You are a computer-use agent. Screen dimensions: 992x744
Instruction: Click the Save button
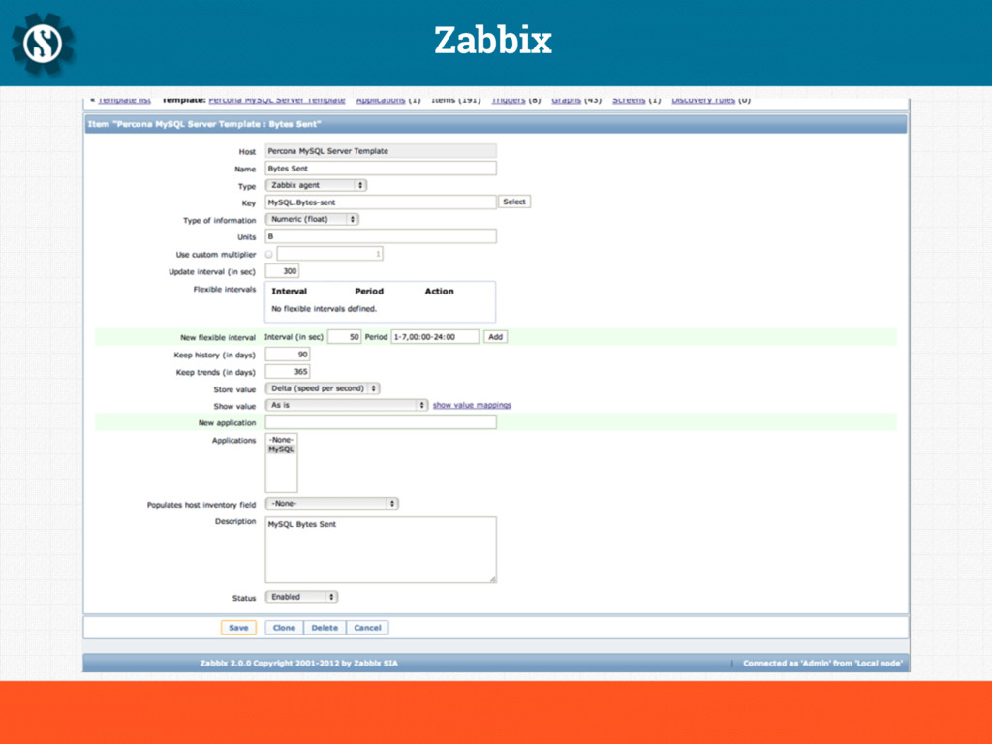238,628
